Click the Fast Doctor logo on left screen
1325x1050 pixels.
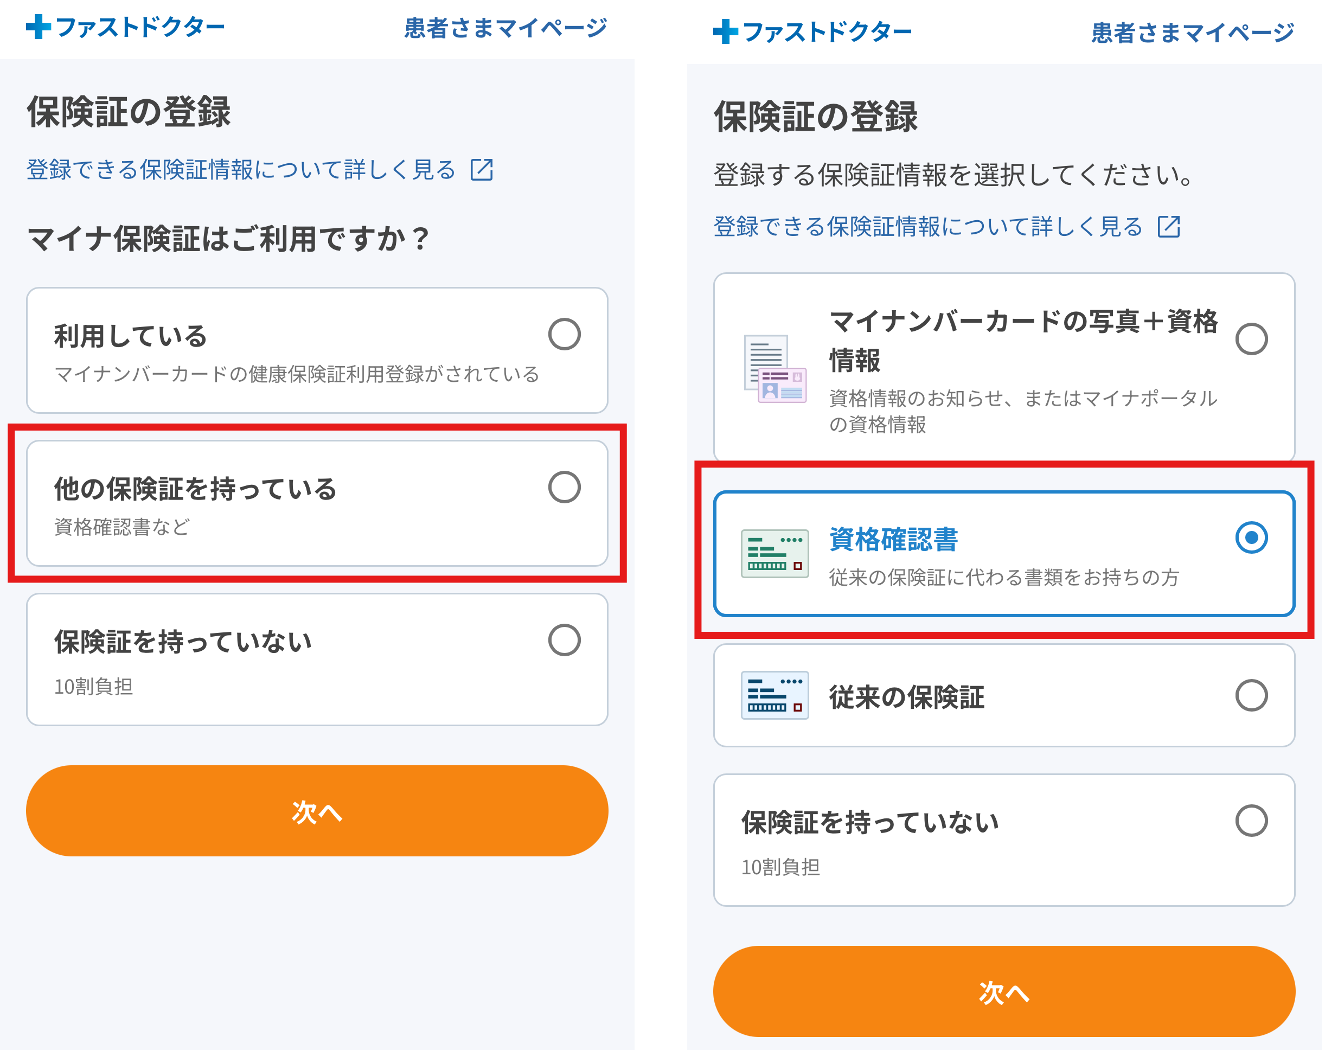point(125,27)
